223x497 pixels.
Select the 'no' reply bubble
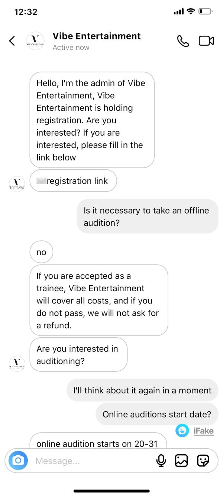(x=41, y=252)
